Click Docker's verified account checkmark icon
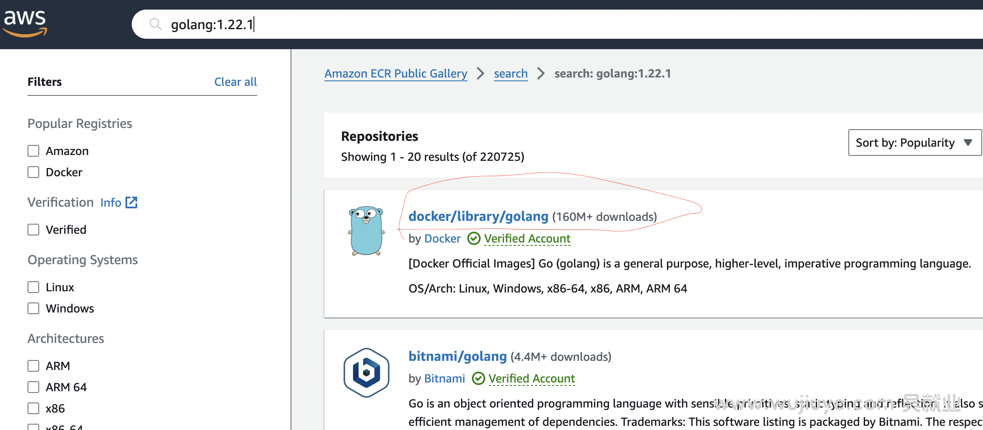Image resolution: width=983 pixels, height=430 pixels. click(474, 238)
